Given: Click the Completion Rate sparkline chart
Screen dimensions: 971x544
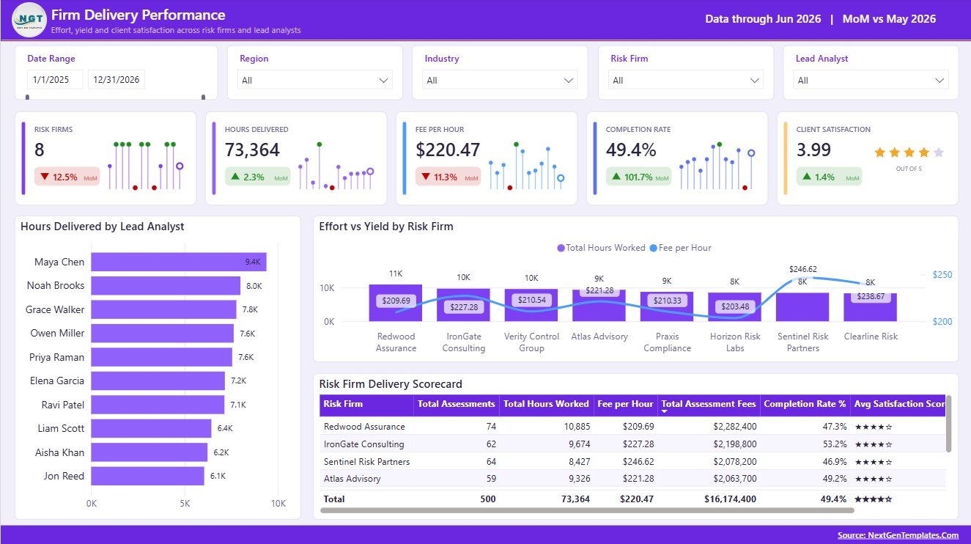Looking at the screenshot, I should click(717, 166).
